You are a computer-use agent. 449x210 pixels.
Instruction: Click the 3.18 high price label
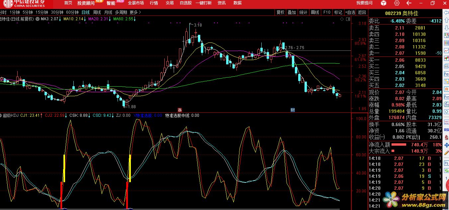point(198,25)
